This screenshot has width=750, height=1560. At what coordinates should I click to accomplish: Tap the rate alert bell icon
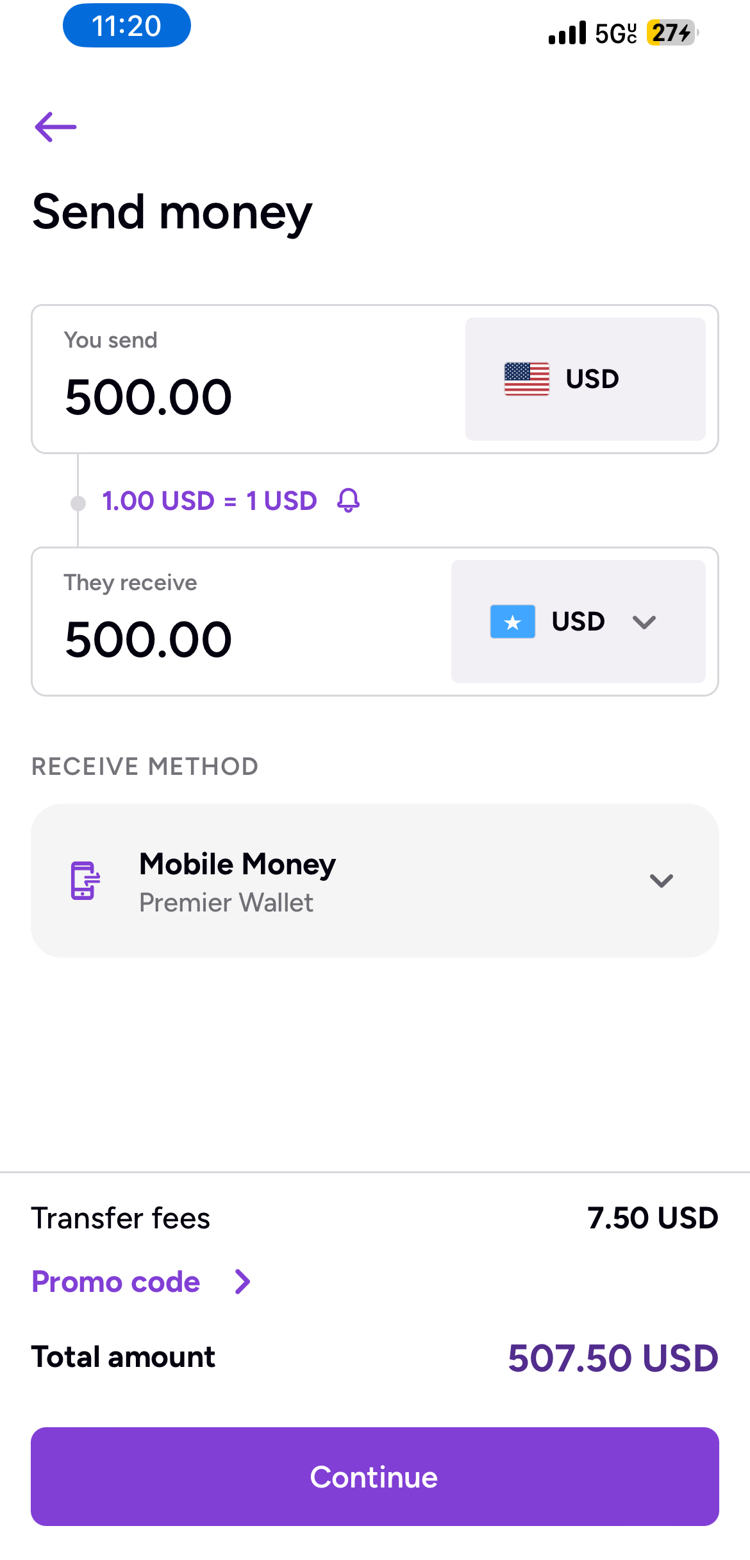[348, 500]
